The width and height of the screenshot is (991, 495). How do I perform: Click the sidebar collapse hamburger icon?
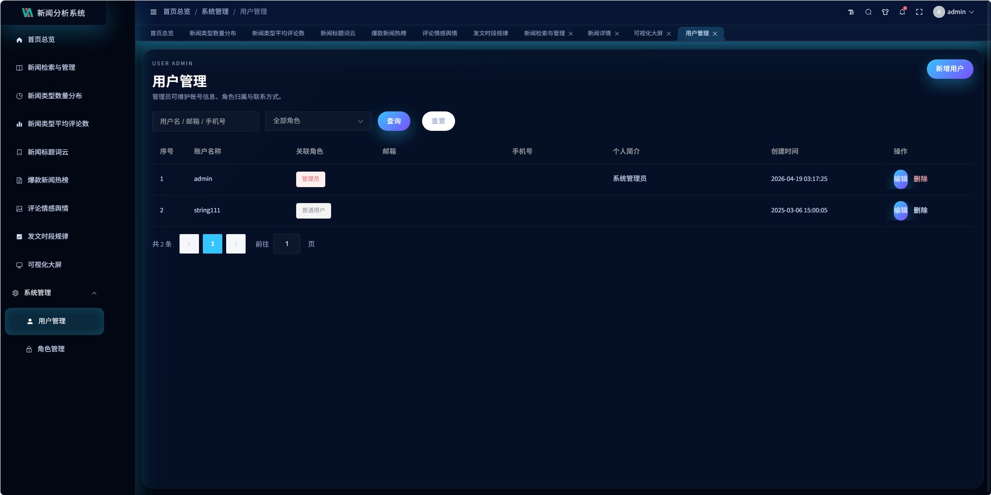coord(154,12)
